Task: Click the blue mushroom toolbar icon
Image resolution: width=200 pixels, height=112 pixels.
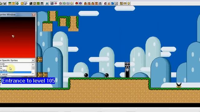Action: 68,3
